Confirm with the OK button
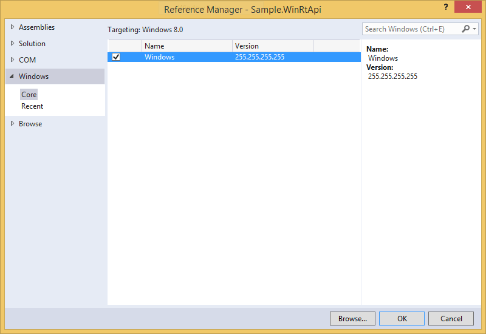 coord(402,318)
